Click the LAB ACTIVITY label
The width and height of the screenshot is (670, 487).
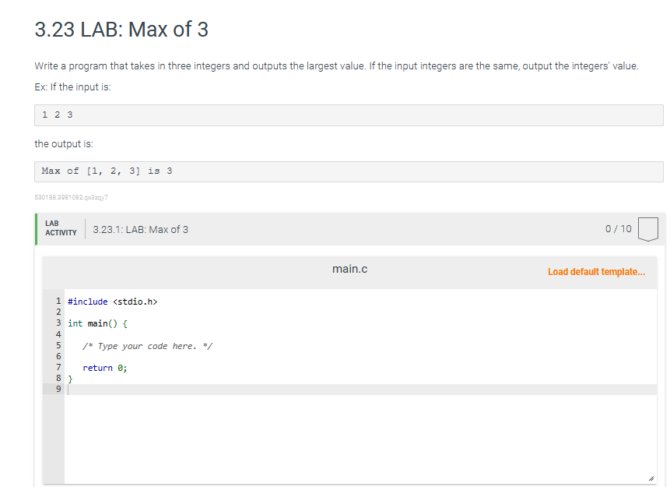[x=60, y=228]
